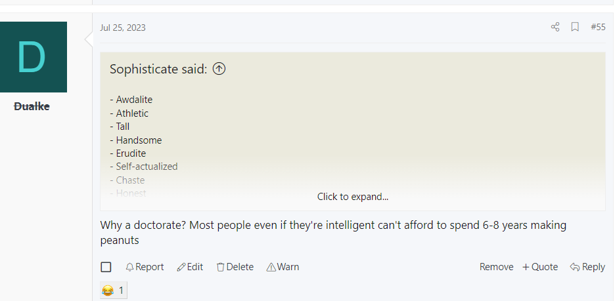Jump to Sophisticate's original post via arrow icon
Viewport: 615px width, 301px height.
coord(219,69)
